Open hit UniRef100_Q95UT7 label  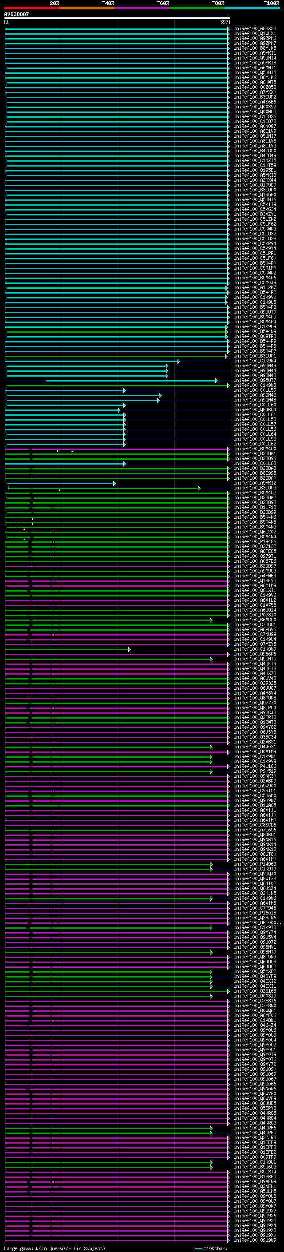point(255,381)
